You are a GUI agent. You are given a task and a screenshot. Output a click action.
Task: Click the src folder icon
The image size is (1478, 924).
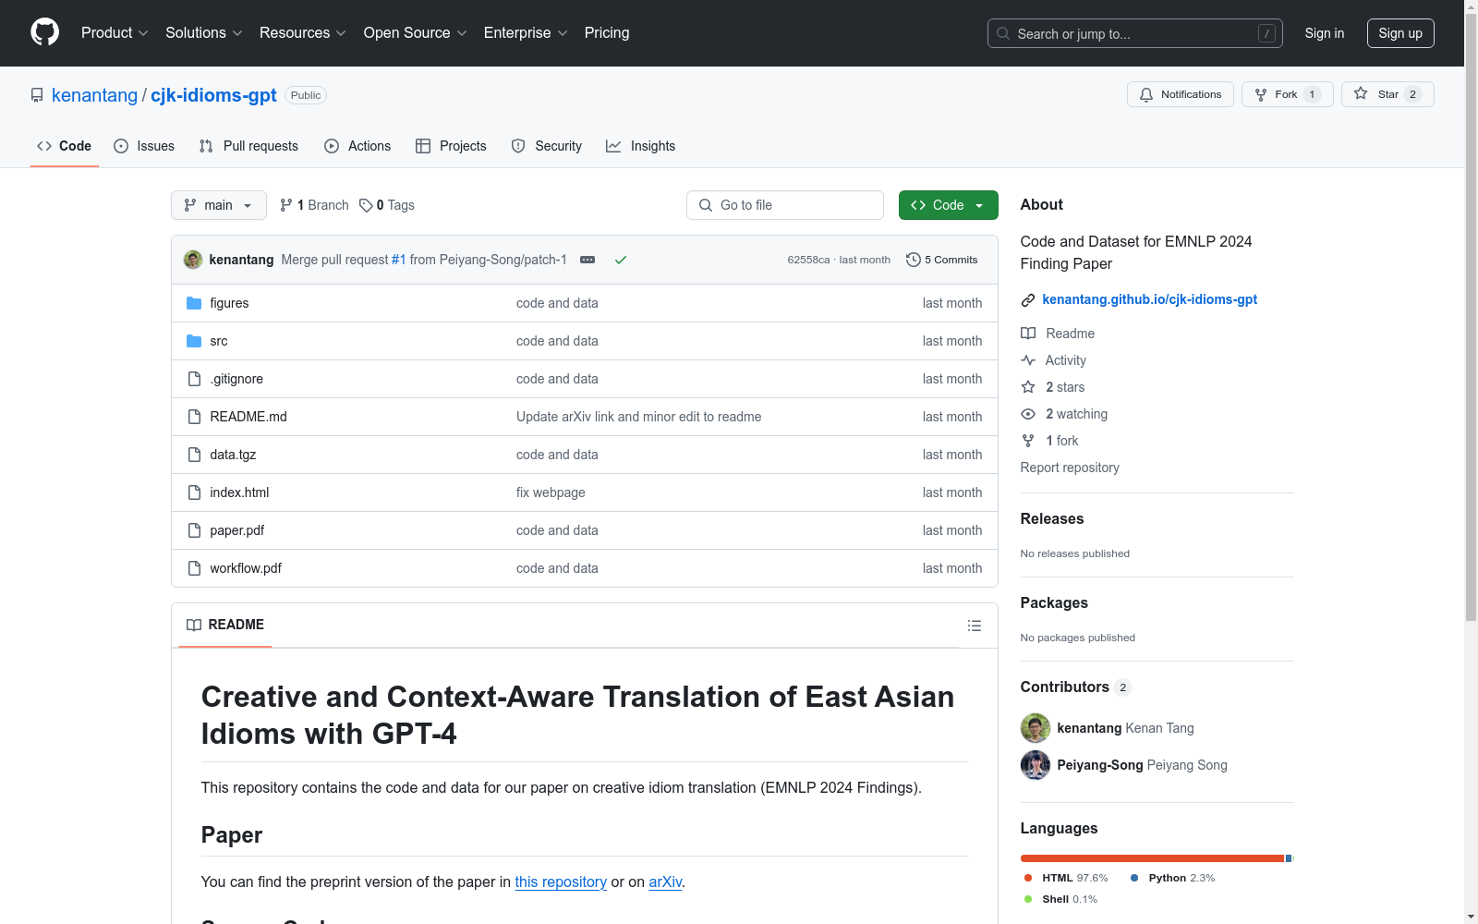click(194, 341)
